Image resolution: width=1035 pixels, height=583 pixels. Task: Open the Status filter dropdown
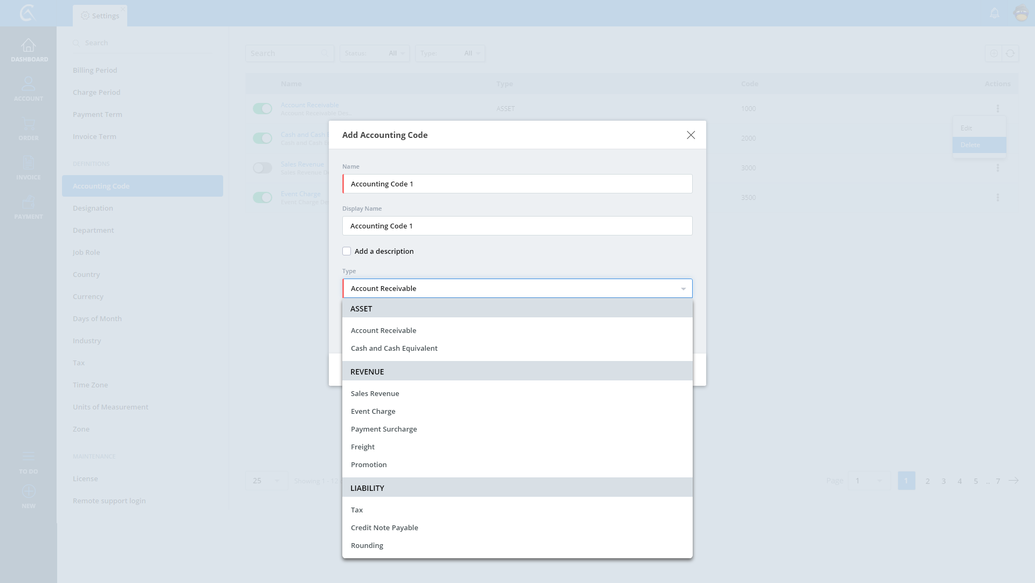point(374,53)
